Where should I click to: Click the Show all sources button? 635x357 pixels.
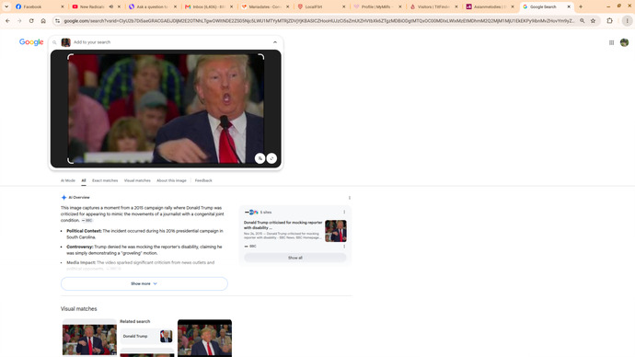294,258
